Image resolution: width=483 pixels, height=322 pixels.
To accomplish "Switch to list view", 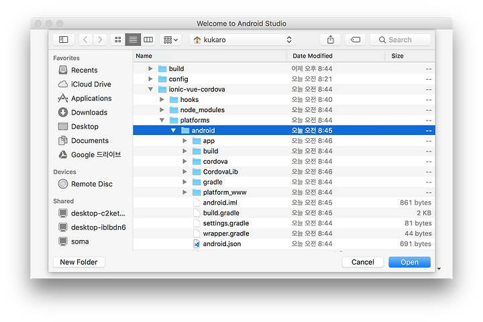I will coord(133,40).
